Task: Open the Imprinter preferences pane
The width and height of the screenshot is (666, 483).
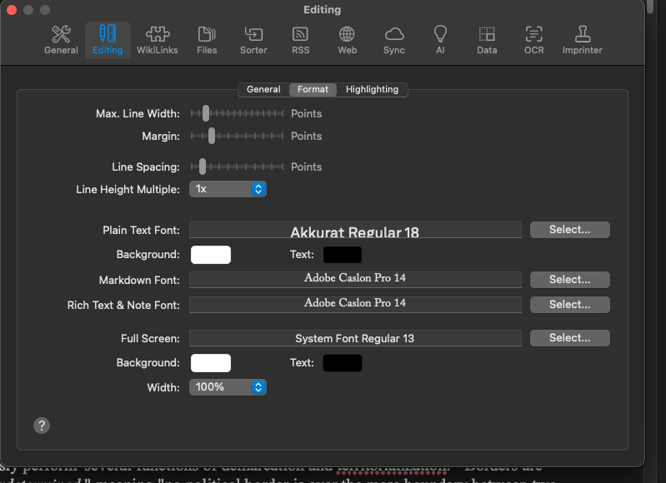Action: (x=583, y=39)
